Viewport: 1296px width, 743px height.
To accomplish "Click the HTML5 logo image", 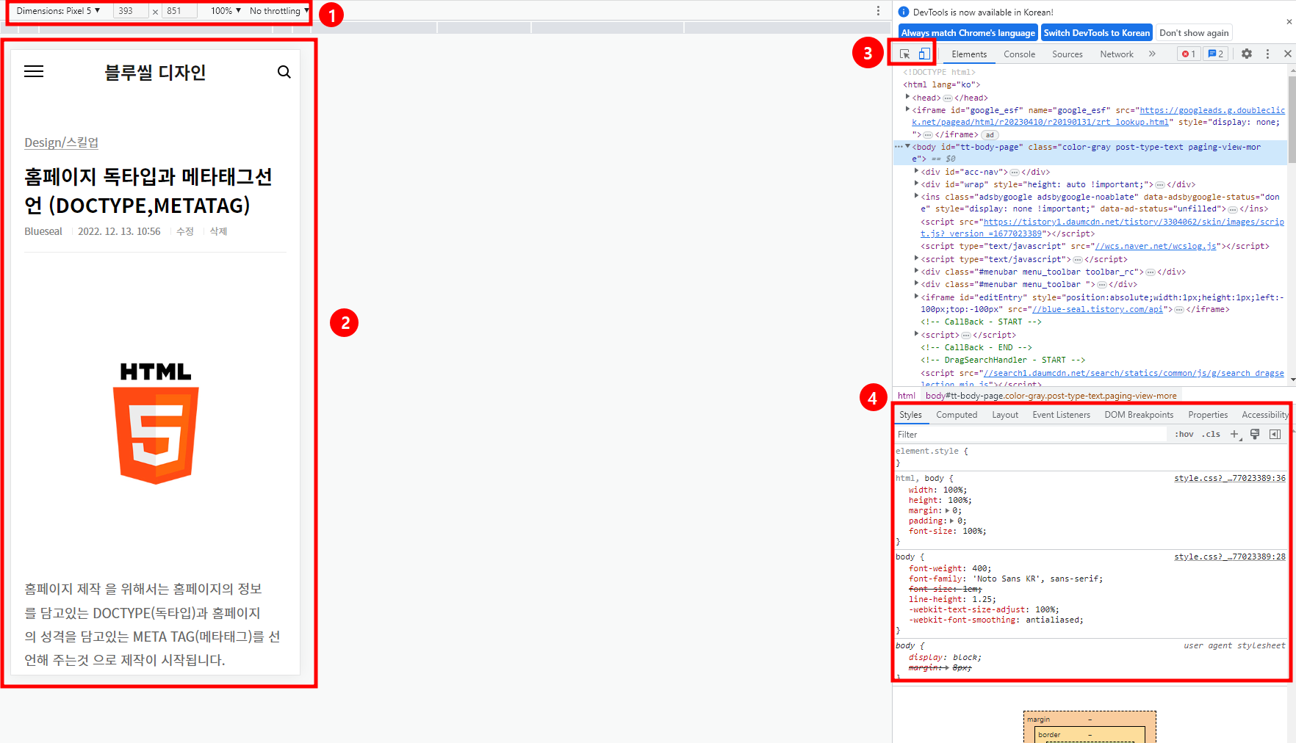I will tap(156, 423).
